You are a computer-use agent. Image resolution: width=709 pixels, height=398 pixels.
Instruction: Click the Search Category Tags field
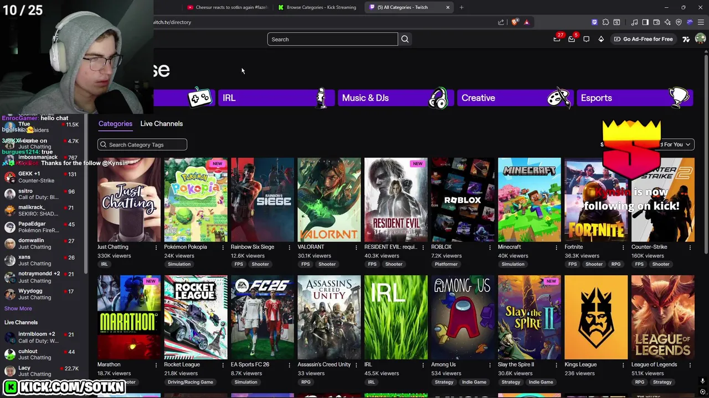tap(142, 145)
